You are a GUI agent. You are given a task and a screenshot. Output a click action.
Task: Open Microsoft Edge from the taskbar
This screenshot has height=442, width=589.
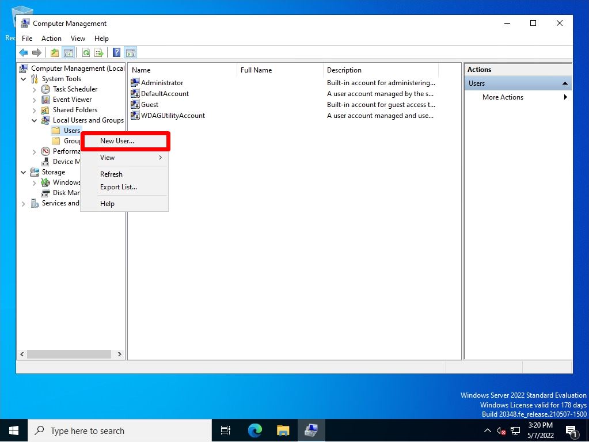coord(254,430)
